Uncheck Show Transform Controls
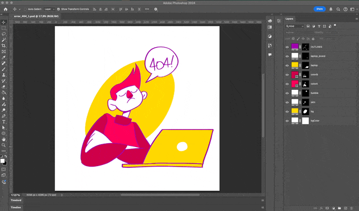Image resolution: width=359 pixels, height=211 pixels. click(x=58, y=9)
